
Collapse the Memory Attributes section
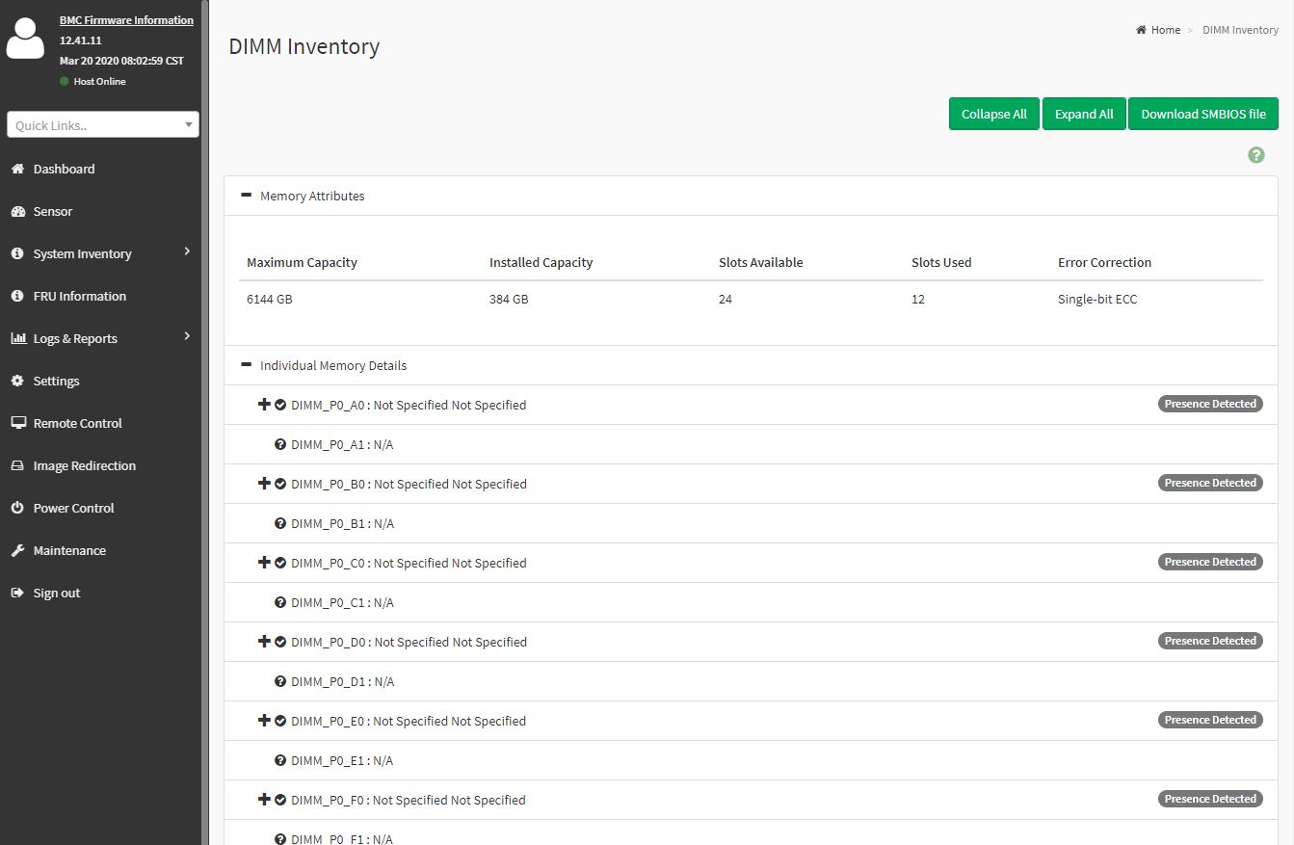click(x=247, y=196)
